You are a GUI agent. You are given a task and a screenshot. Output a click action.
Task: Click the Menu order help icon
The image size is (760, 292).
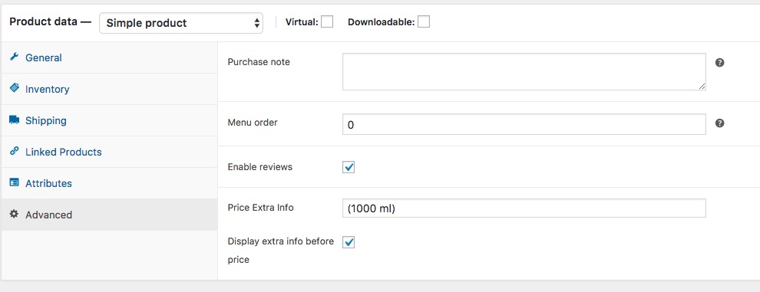click(720, 123)
